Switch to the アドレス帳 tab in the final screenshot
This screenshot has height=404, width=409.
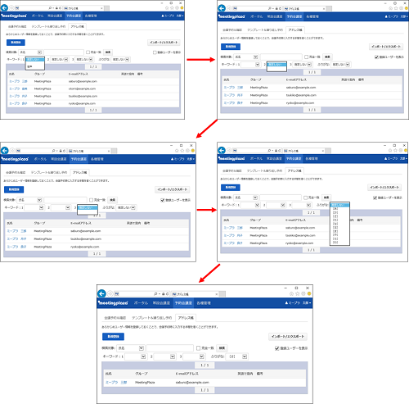click(186, 318)
